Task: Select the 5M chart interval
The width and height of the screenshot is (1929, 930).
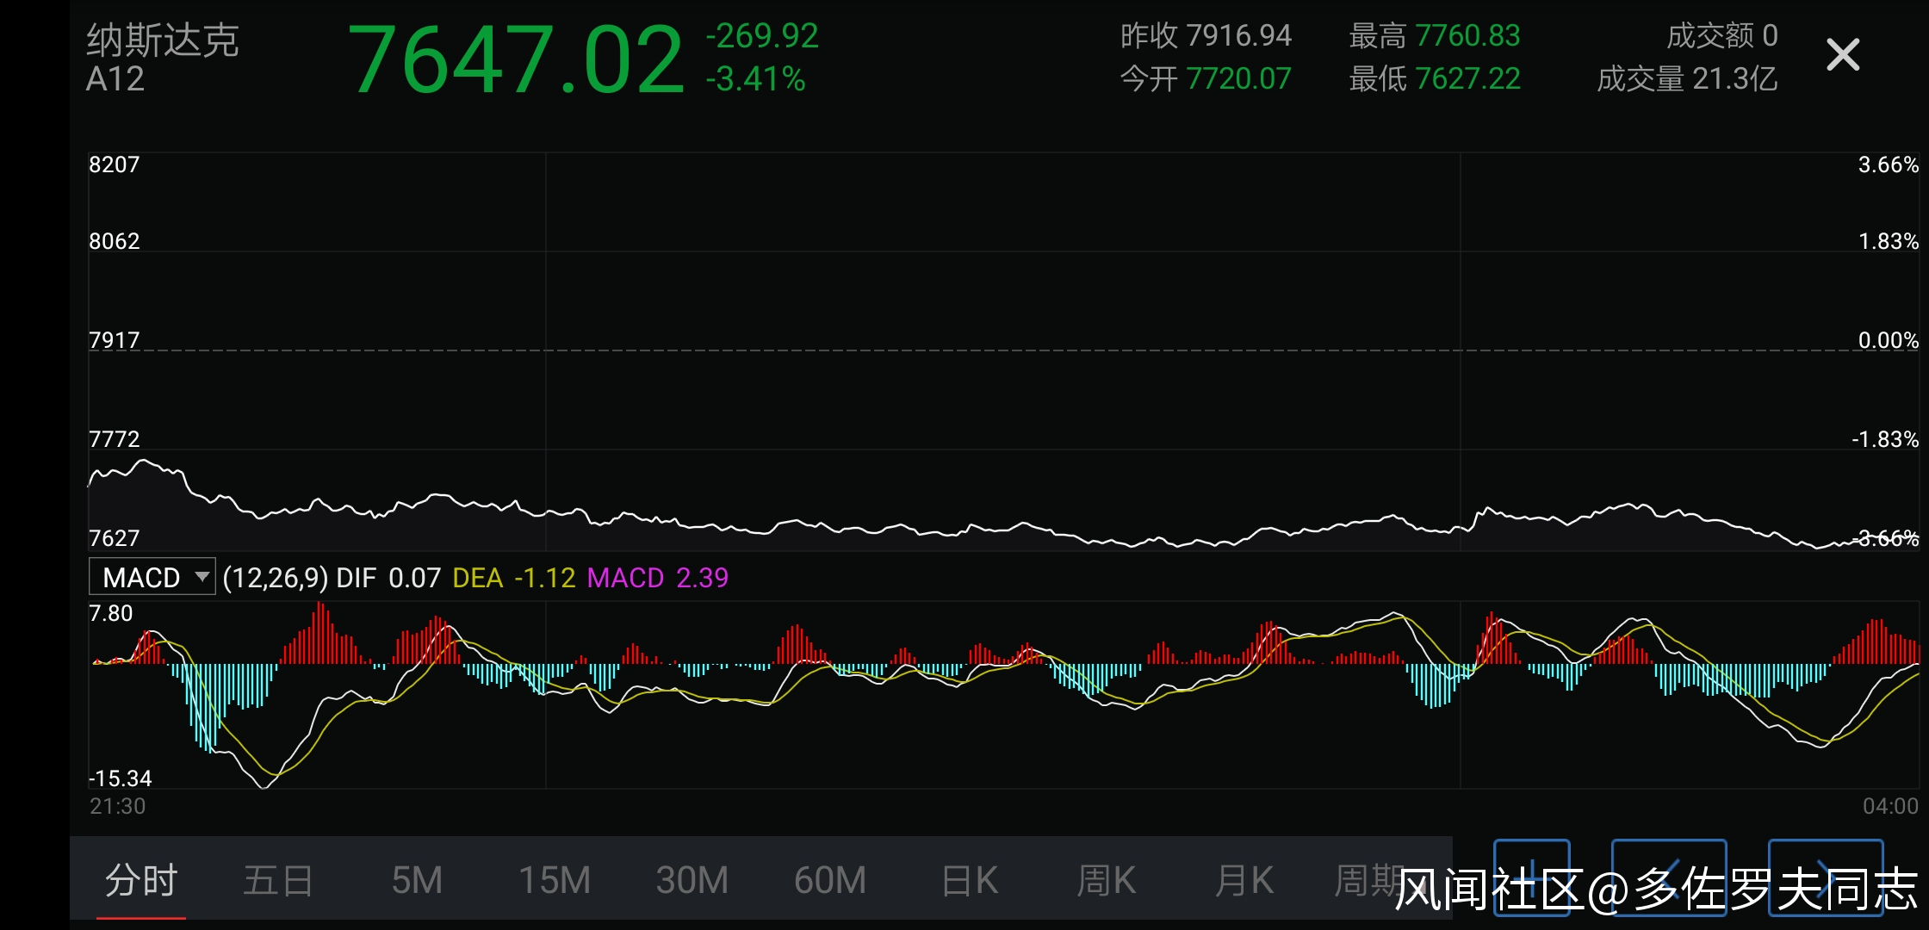Action: [417, 880]
